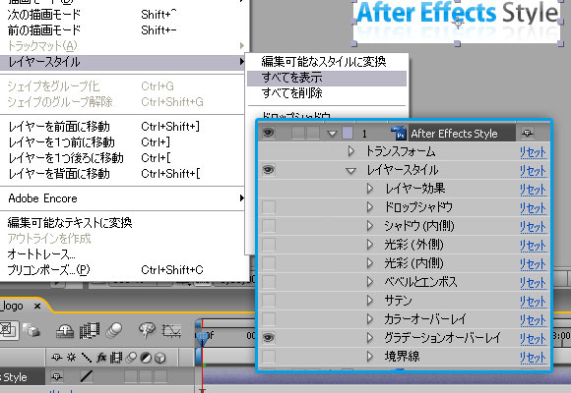Viewport: 571px width, 393px height.
Task: Expand the レイヤー効果 properties
Action: click(x=370, y=189)
